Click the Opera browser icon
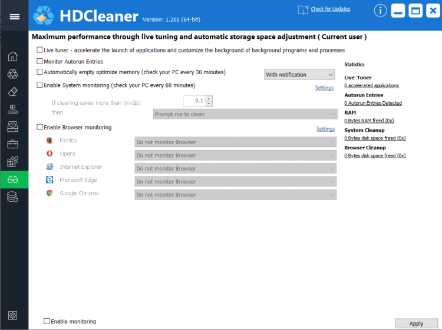 coord(50,154)
